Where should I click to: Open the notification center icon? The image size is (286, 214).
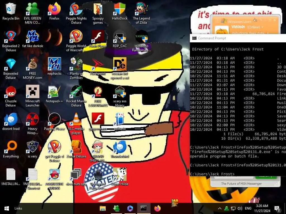tap(277, 209)
